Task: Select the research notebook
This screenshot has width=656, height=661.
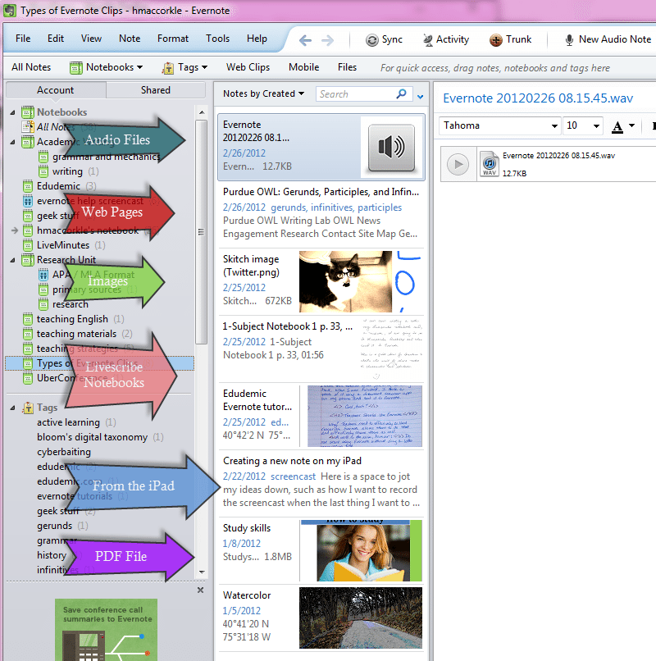Action: pos(70,304)
